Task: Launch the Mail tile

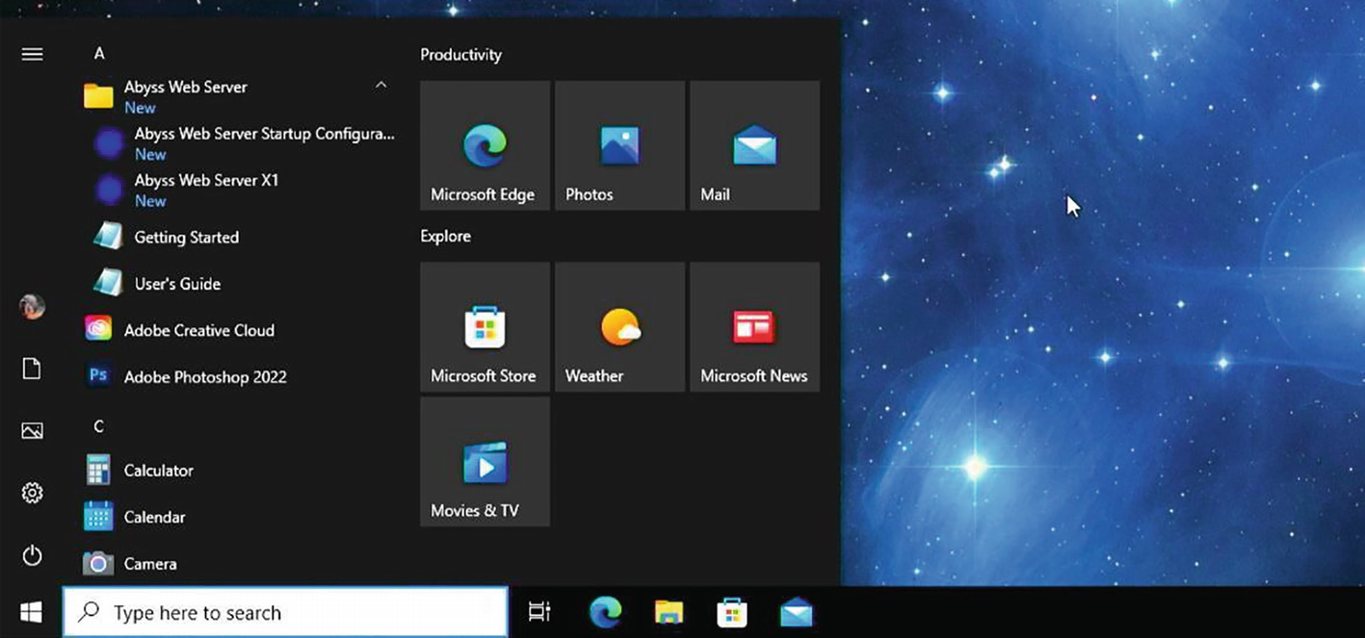Action: coord(754,145)
